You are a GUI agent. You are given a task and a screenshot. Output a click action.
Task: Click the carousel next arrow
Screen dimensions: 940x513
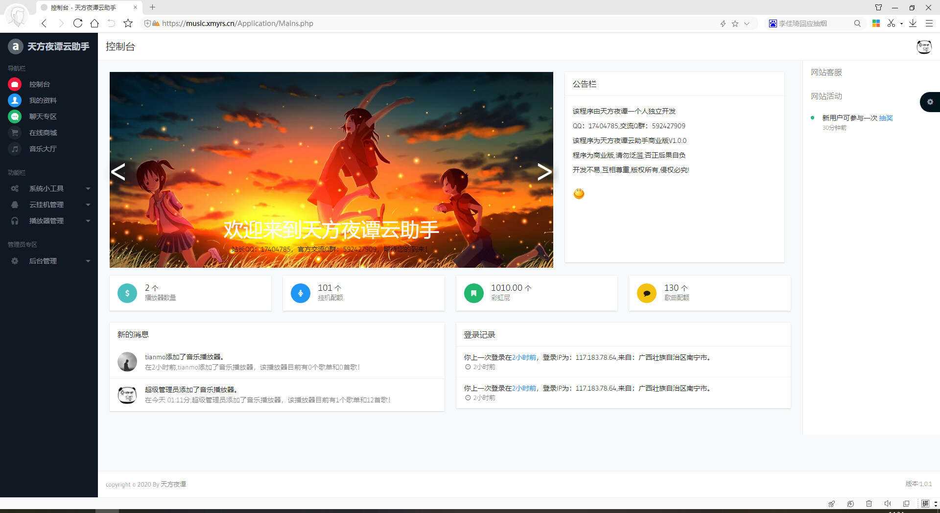544,171
